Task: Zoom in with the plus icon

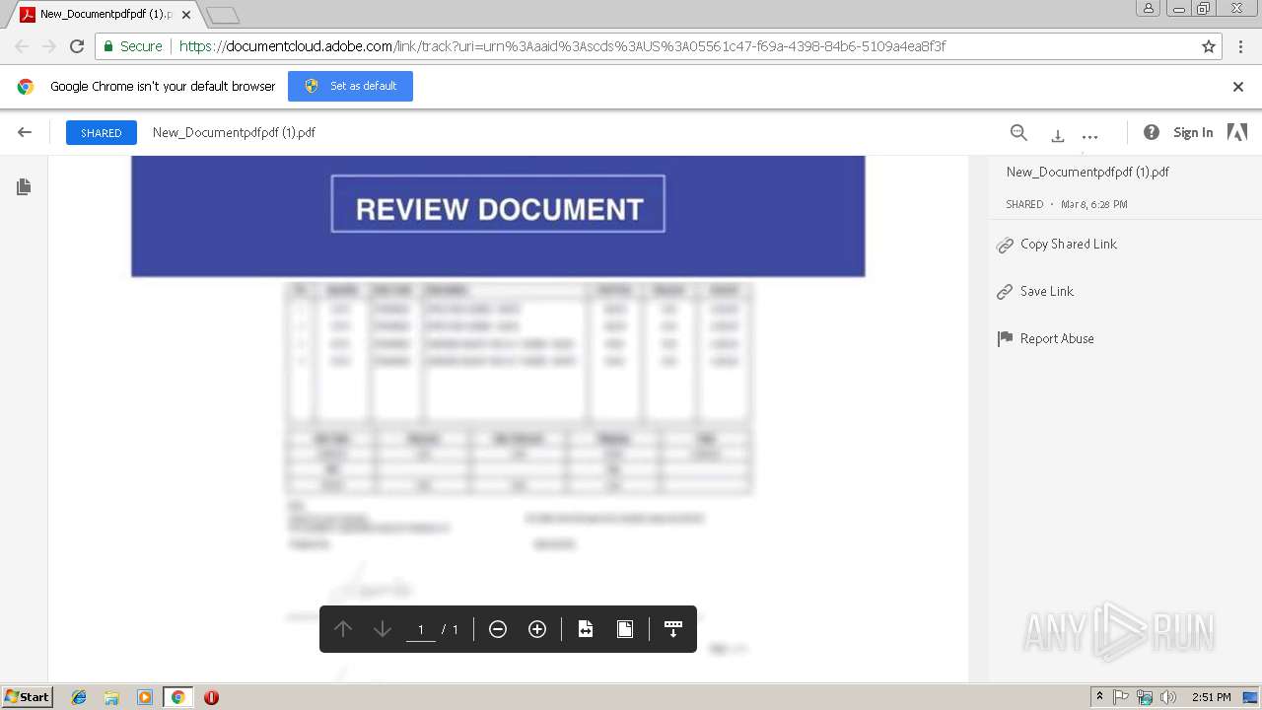Action: [x=537, y=629]
